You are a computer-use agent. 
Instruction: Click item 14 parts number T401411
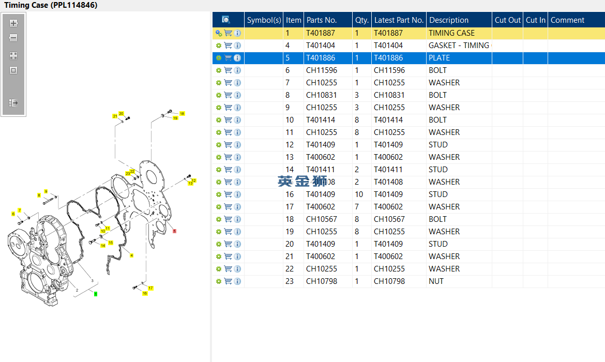point(320,170)
